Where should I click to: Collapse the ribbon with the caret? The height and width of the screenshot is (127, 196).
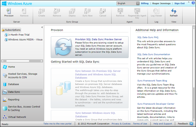pyautogui.click(x=189, y=2)
